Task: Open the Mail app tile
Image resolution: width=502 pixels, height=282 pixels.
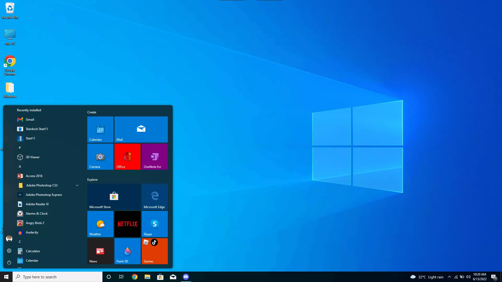Action: (x=141, y=129)
